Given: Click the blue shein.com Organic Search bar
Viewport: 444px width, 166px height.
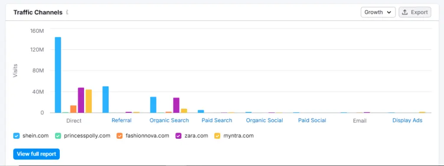Looking at the screenshot, I should (x=153, y=105).
